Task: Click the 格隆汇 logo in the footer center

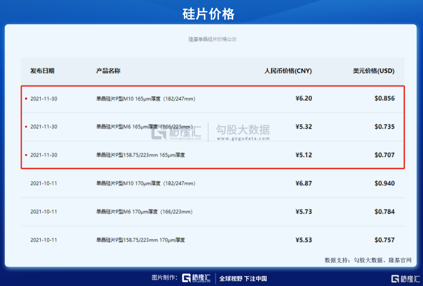Action: (196, 278)
